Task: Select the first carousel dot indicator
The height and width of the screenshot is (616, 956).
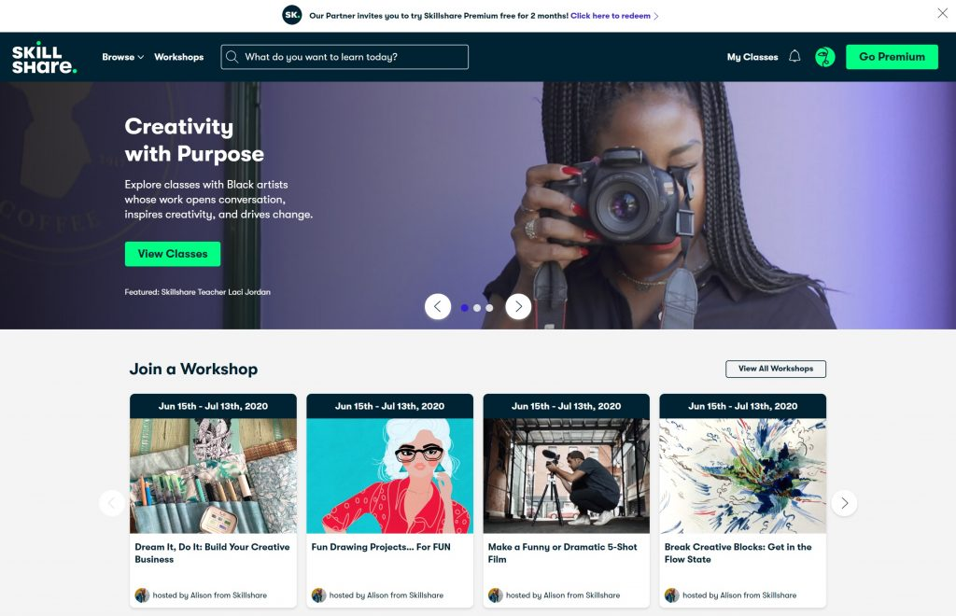Action: click(x=465, y=307)
